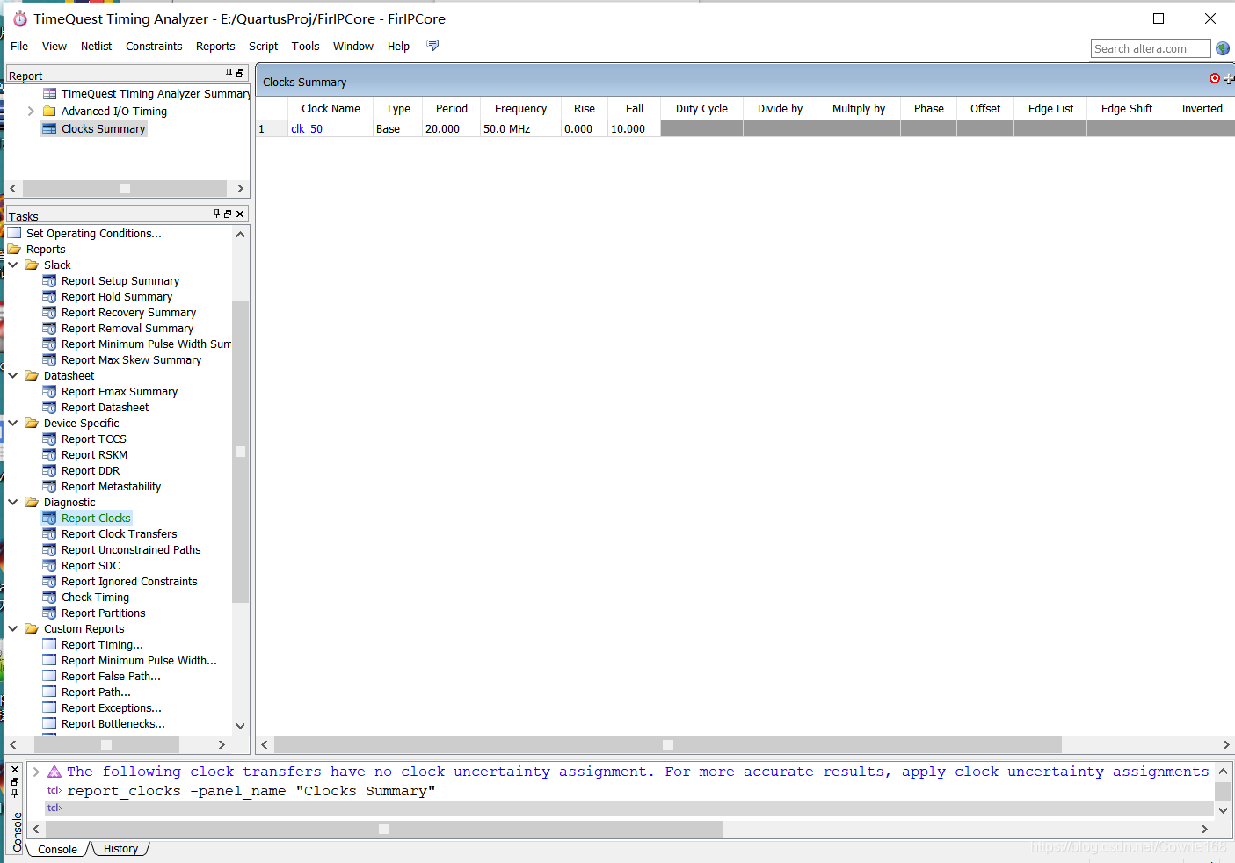Viewport: 1235px width, 863px height.
Task: Click the Report panel scroll right arrow
Action: pyautogui.click(x=240, y=188)
